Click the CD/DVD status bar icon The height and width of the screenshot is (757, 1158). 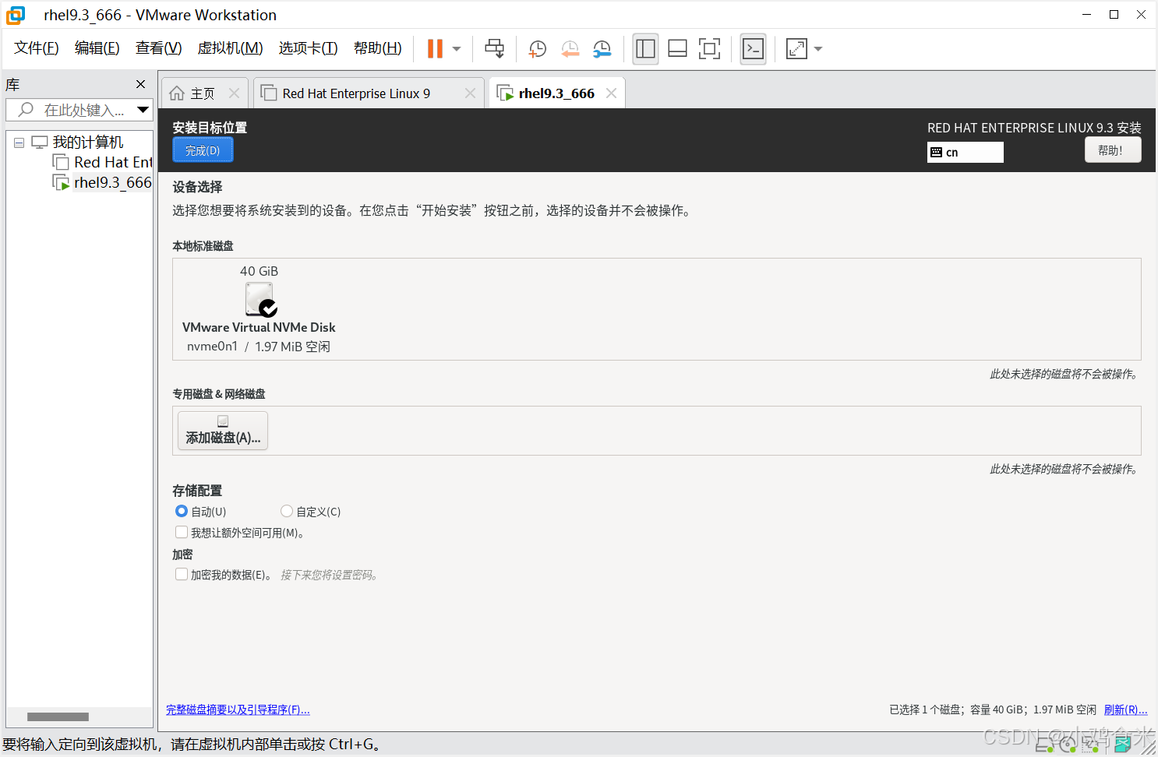[1068, 745]
